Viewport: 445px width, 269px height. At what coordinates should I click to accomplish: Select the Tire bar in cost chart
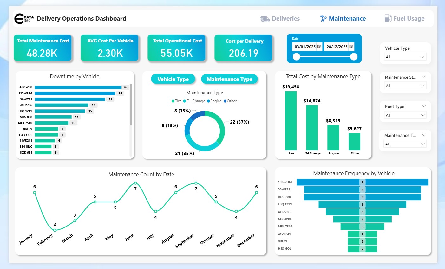[291, 120]
